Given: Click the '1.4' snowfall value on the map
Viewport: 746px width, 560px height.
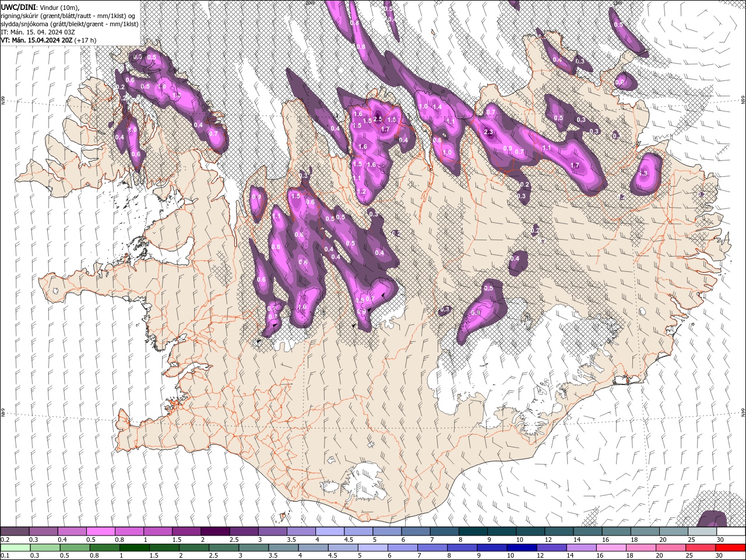Looking at the screenshot, I should [x=437, y=107].
